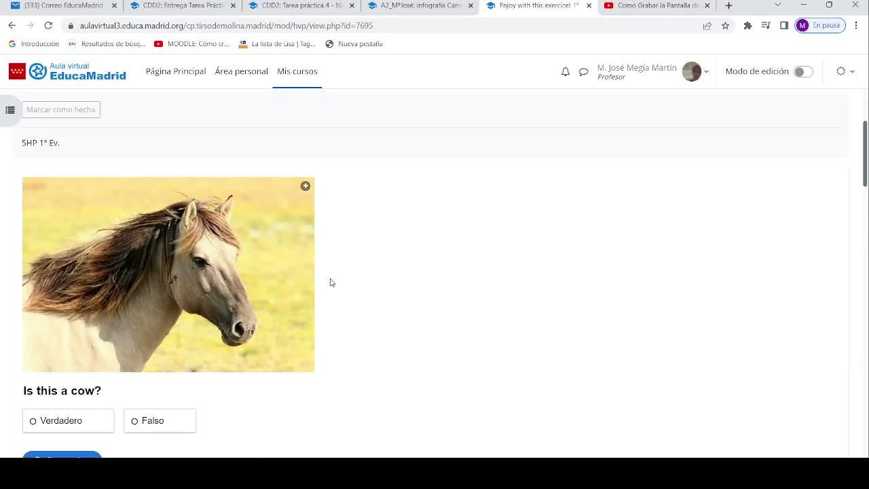Screen dimensions: 869x489
Task: Close the Como Grabar la Pantalla tab
Action: click(707, 5)
